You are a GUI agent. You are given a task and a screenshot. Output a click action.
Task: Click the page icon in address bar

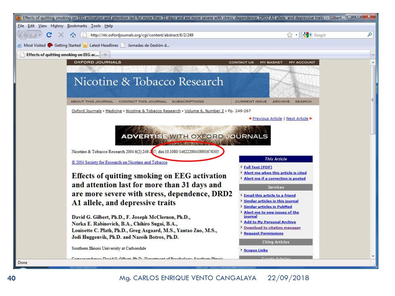tap(85, 35)
